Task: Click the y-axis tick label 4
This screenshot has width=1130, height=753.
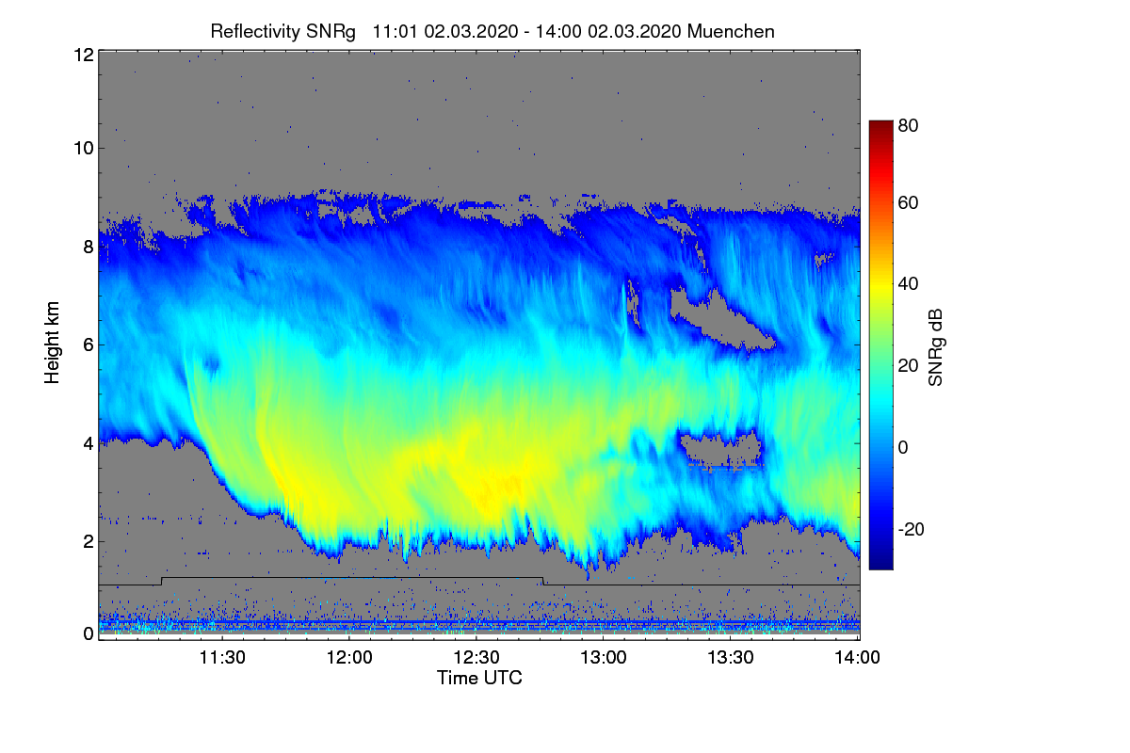Action: click(88, 442)
